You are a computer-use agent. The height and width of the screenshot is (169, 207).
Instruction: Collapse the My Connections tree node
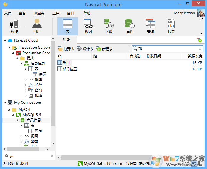coord(5,103)
